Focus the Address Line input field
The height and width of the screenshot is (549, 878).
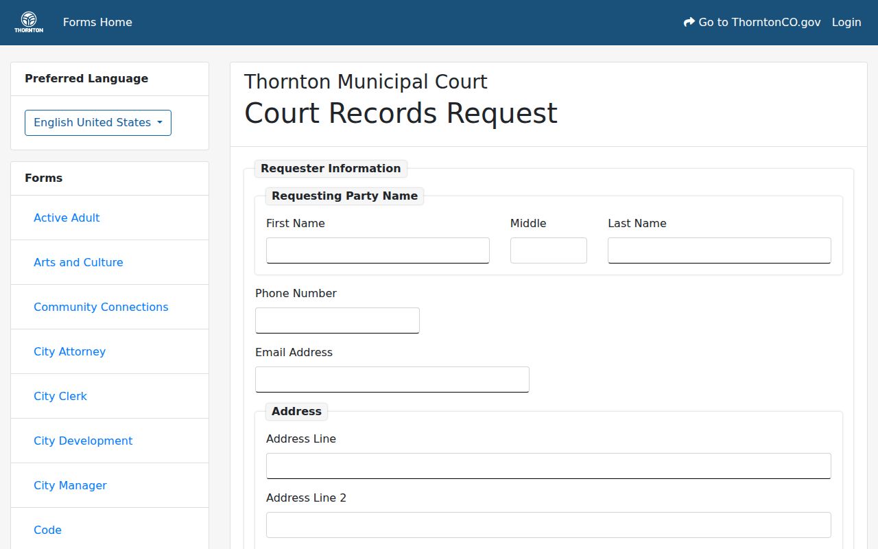pyautogui.click(x=549, y=466)
